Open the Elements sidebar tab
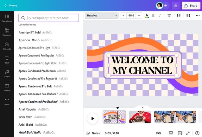The image size is (202, 137). pos(7,32)
